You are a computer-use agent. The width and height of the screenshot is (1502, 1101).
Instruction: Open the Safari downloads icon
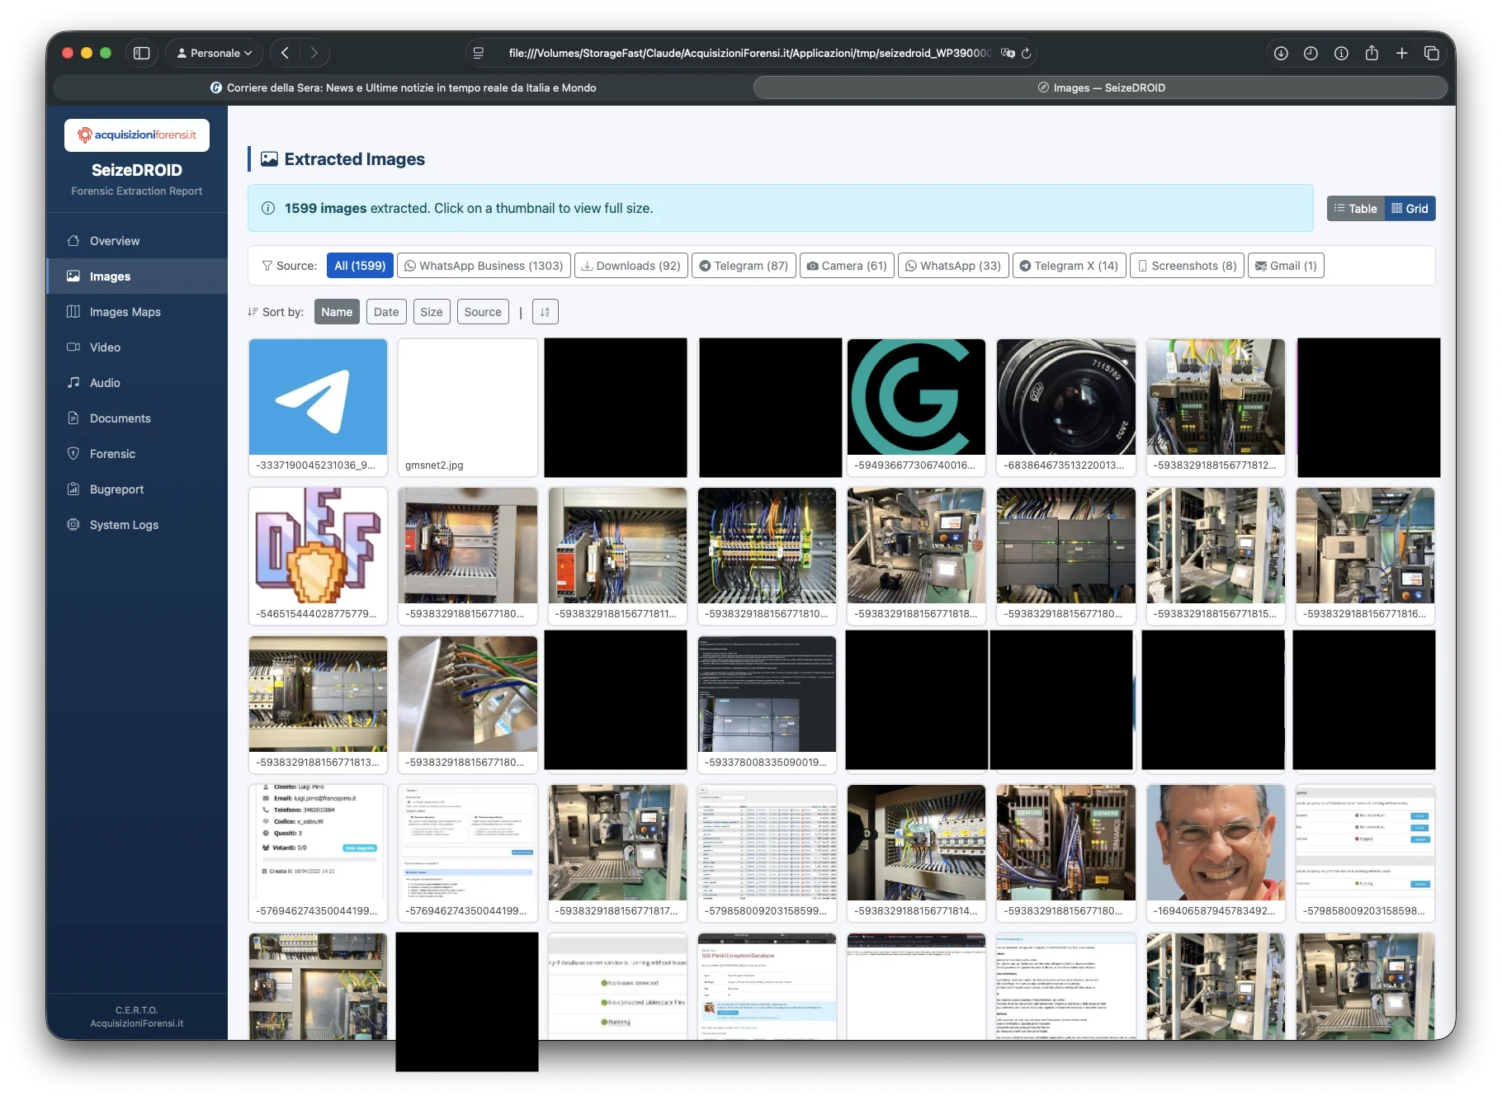pos(1281,53)
